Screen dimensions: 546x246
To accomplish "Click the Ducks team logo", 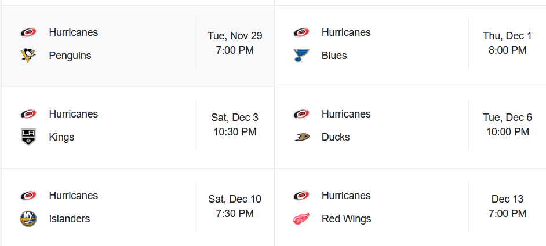I will pyautogui.click(x=301, y=137).
